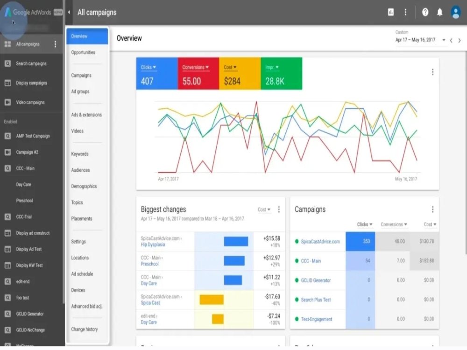This screenshot has width=467, height=350.
Task: Select Video campaigns icon in sidebar
Action: (8, 102)
